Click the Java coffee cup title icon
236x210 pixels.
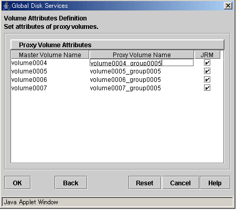coord(6,6)
